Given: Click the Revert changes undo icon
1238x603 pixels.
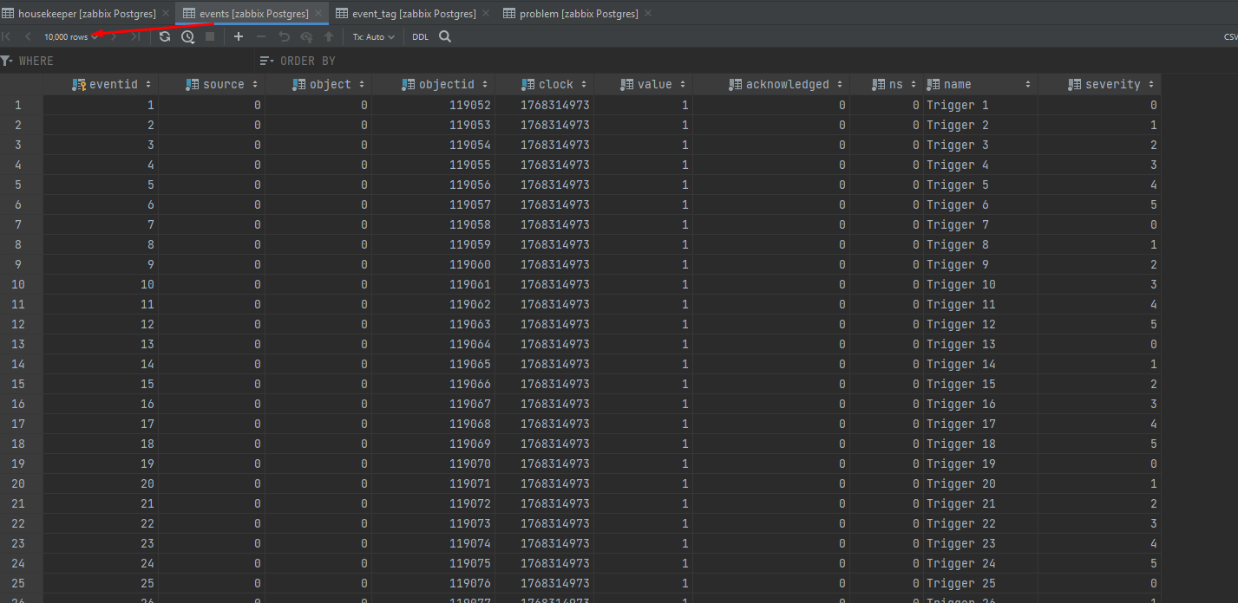Looking at the screenshot, I should 284,37.
